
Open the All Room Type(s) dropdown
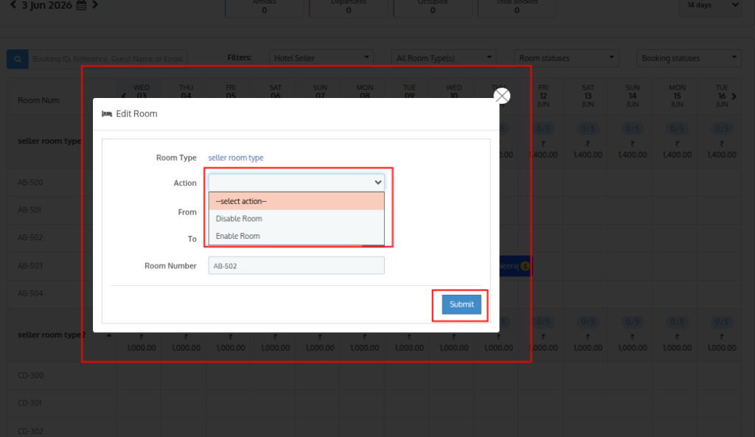coord(443,58)
